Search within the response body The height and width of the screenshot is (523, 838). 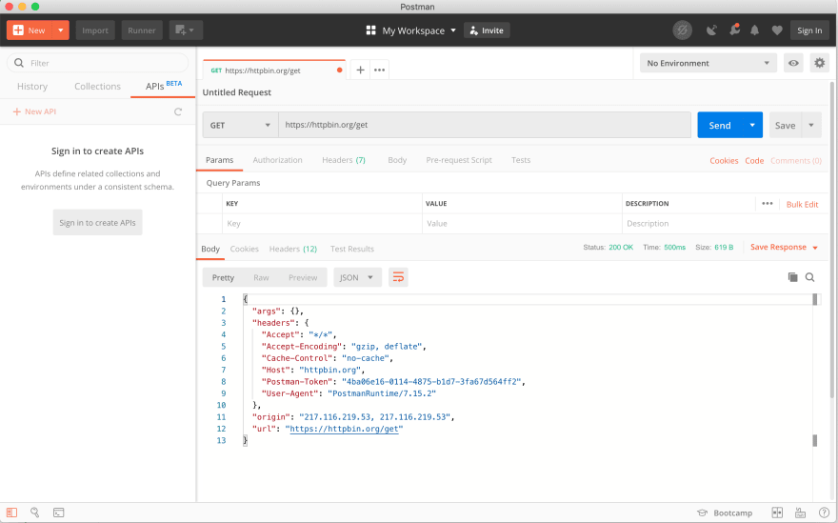(810, 277)
